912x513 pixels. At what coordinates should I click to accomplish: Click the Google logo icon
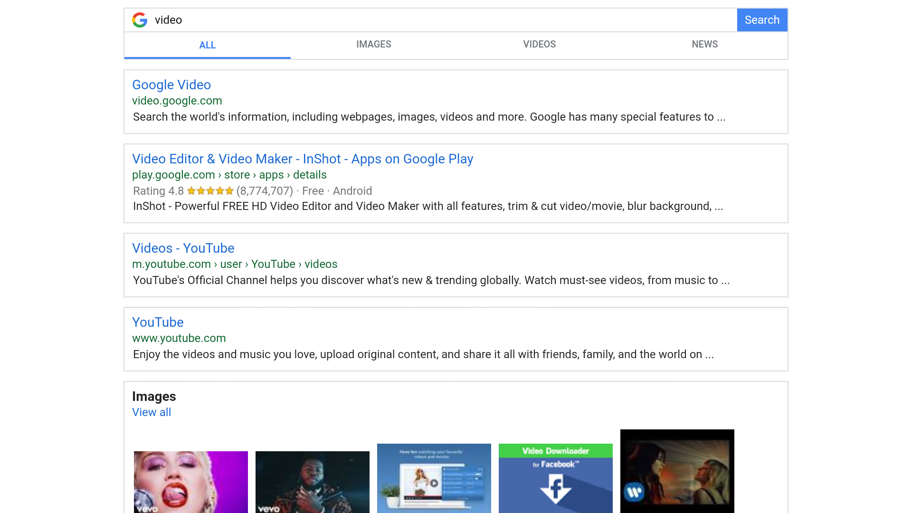140,20
